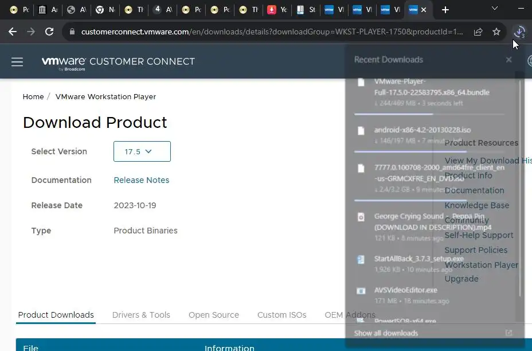Reload the page with the refresh icon
This screenshot has width=532, height=351.
pyautogui.click(x=49, y=32)
